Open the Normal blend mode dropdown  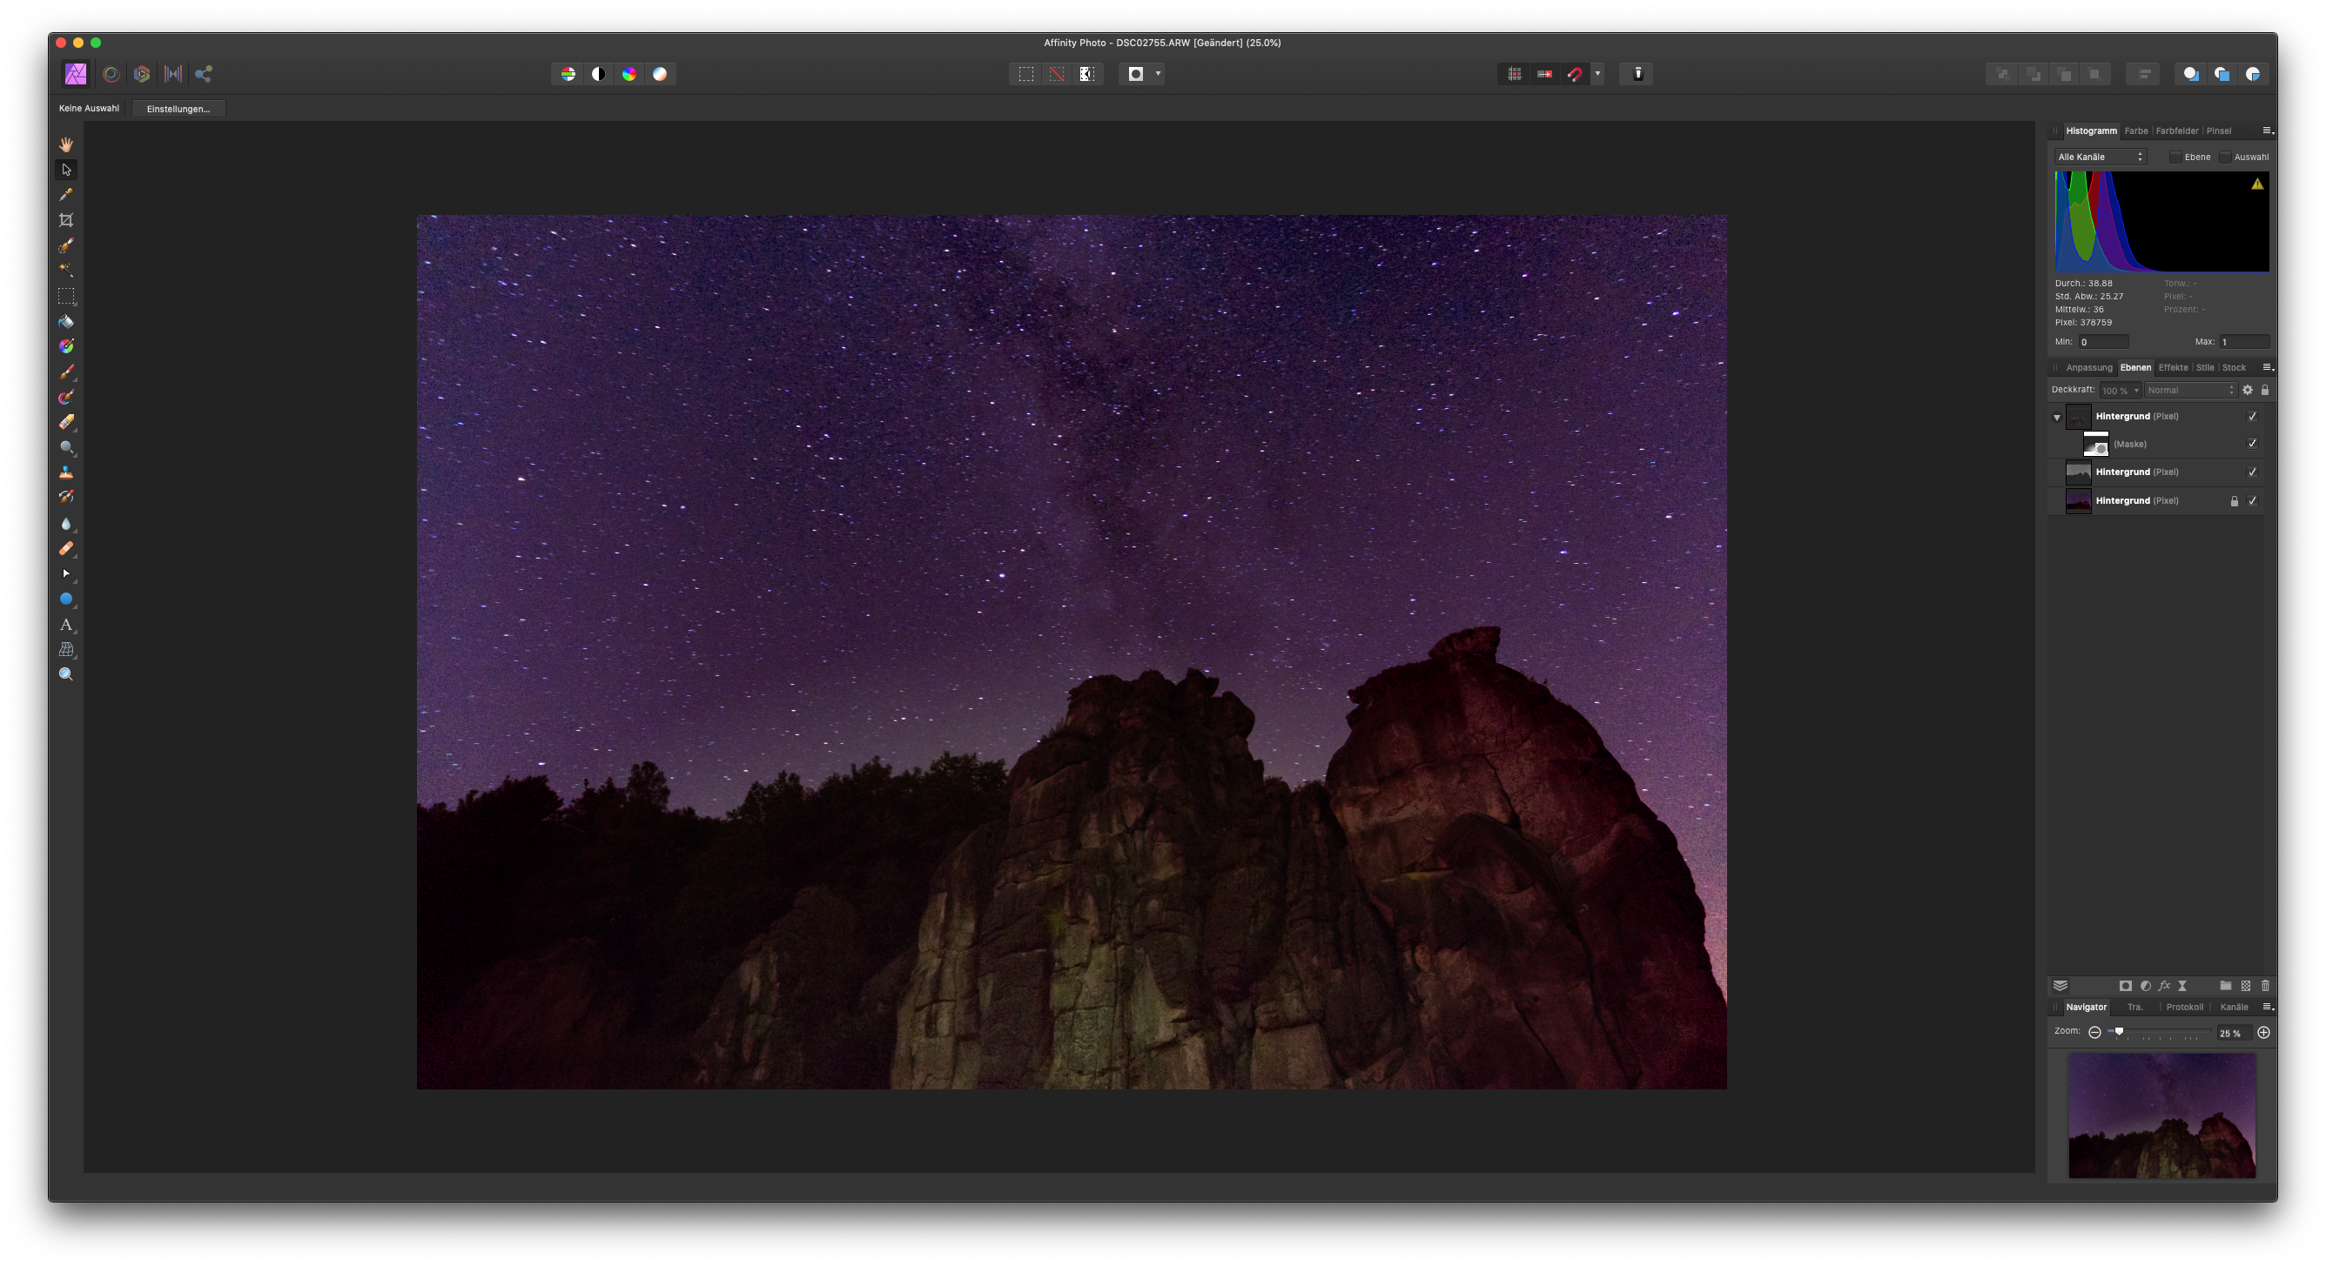2190,391
